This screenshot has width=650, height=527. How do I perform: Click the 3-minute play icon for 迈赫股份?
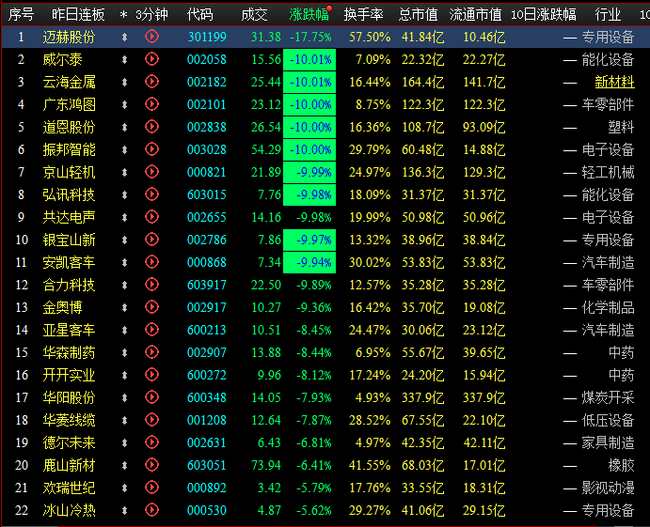[x=151, y=37]
